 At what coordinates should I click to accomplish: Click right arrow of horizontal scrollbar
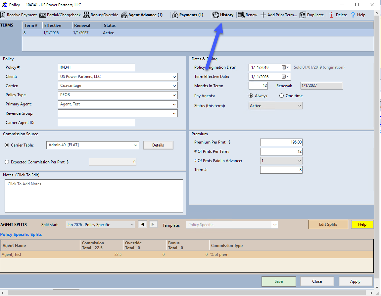tap(371, 293)
